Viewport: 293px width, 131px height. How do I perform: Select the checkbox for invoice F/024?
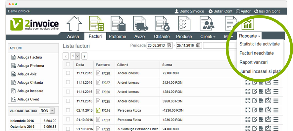68,110
